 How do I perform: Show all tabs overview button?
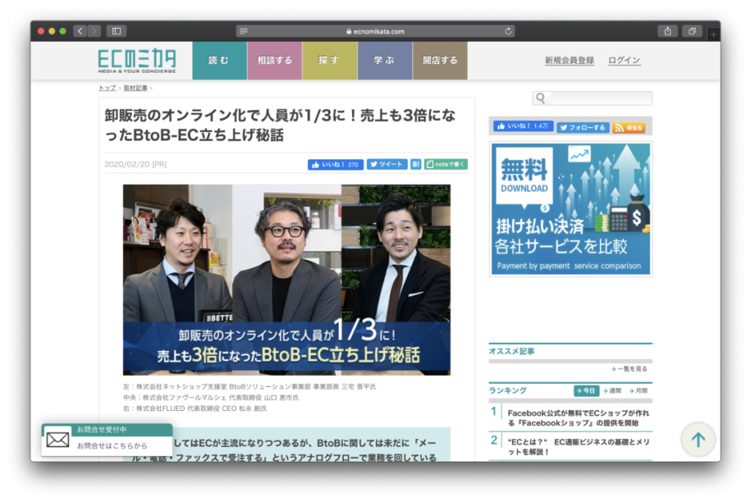(x=692, y=31)
